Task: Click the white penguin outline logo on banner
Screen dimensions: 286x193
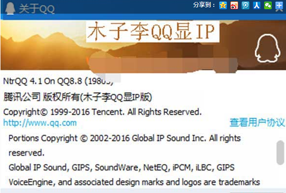Action: coord(267,48)
